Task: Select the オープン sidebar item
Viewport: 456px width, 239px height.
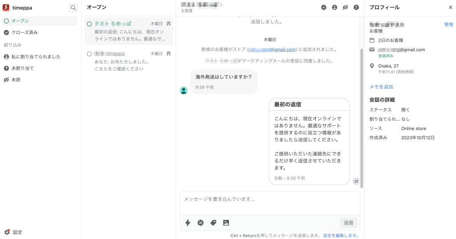Action: pyautogui.click(x=40, y=21)
